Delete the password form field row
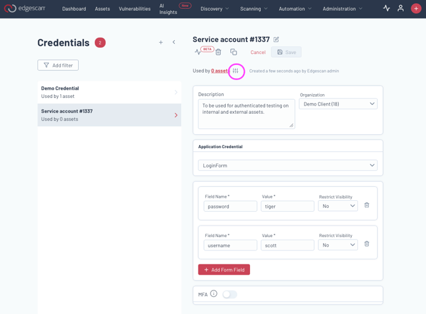The width and height of the screenshot is (426, 314). [x=367, y=205]
